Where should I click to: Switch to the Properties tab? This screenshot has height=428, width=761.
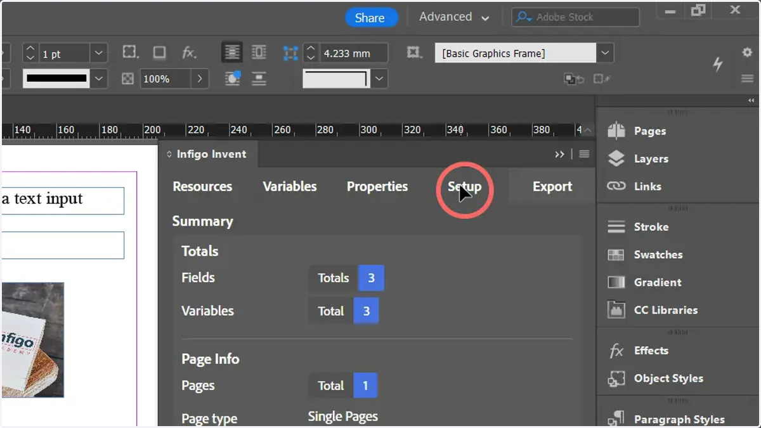pyautogui.click(x=377, y=186)
